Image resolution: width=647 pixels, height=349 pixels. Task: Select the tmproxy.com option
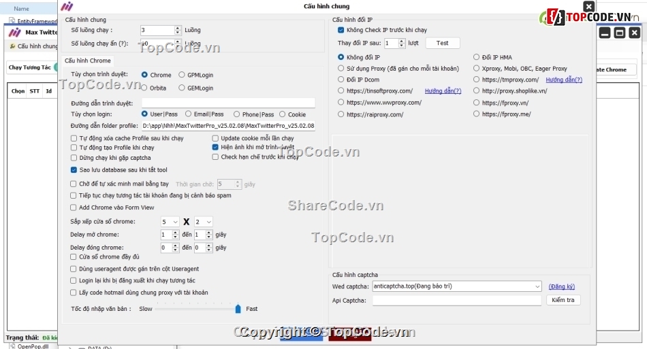476,79
